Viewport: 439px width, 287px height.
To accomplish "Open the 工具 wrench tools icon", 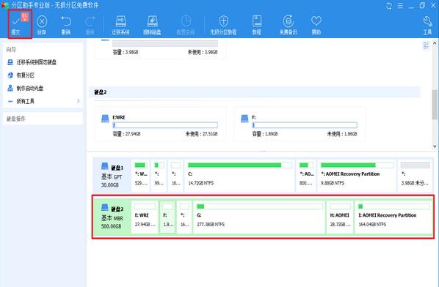I will pyautogui.click(x=427, y=21).
